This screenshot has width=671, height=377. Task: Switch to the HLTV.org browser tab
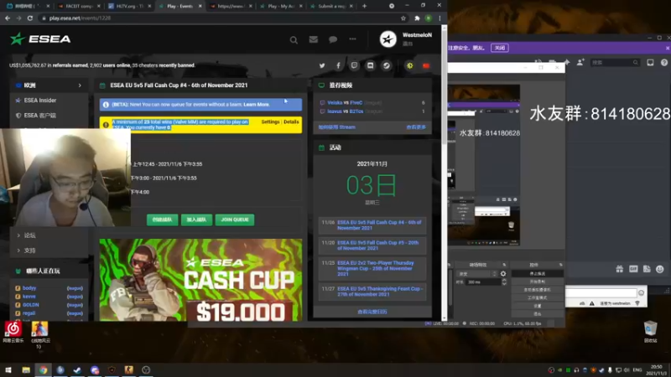pos(129,6)
